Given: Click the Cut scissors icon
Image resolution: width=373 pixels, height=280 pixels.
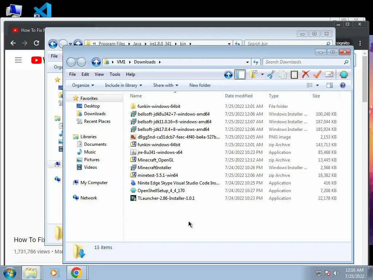Looking at the screenshot, I should 271,74.
